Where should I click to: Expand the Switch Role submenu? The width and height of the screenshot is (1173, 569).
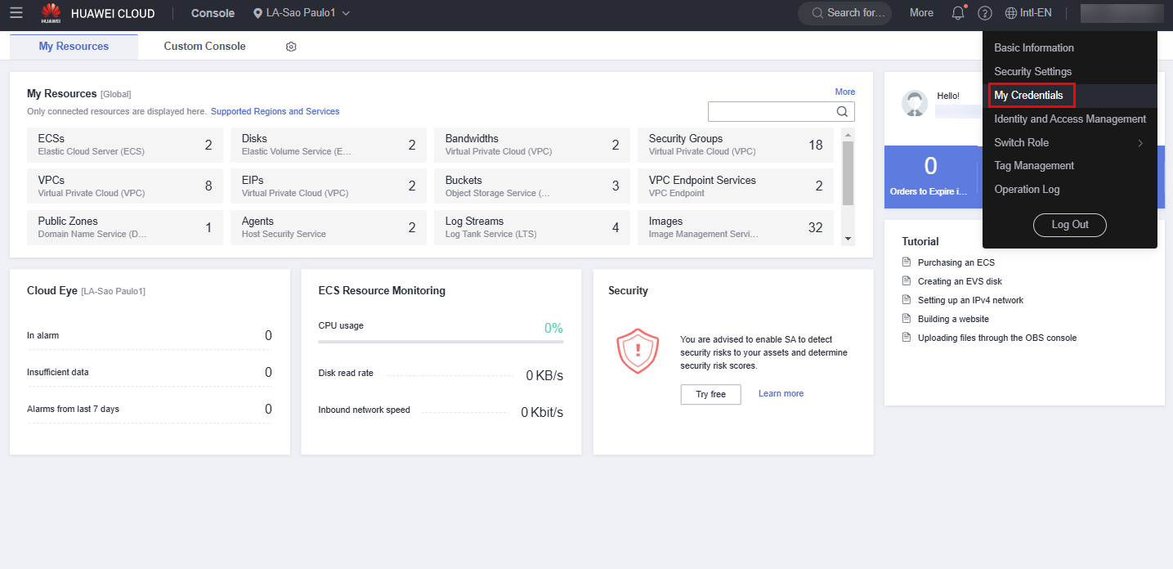pyautogui.click(x=1068, y=142)
